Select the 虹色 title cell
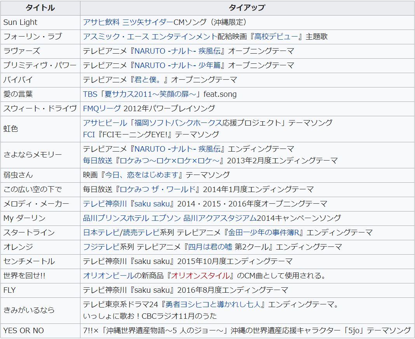The width and height of the screenshot is (415, 339). point(40,129)
